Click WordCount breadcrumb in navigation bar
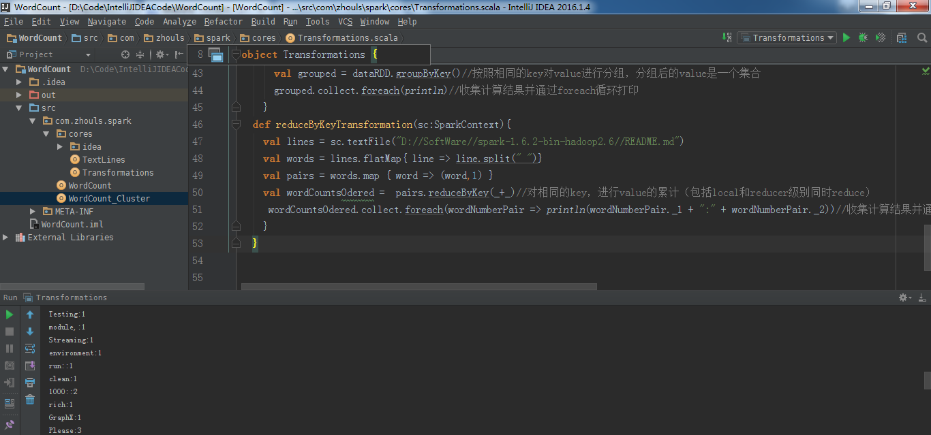The height and width of the screenshot is (435, 931). [34, 38]
